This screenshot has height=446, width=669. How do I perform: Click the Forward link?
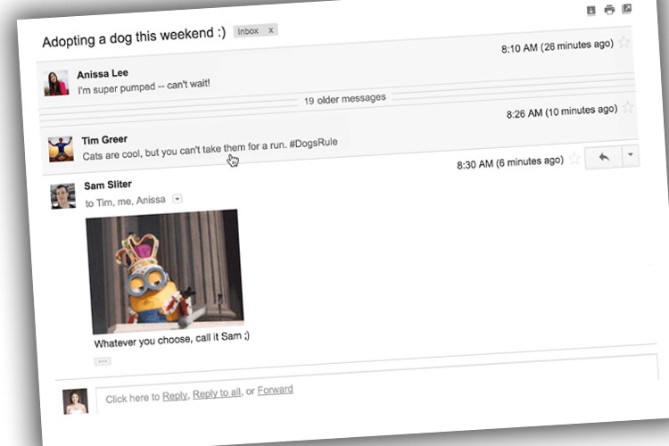tap(275, 390)
